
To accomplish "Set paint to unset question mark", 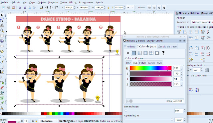I will pos(163,53).
